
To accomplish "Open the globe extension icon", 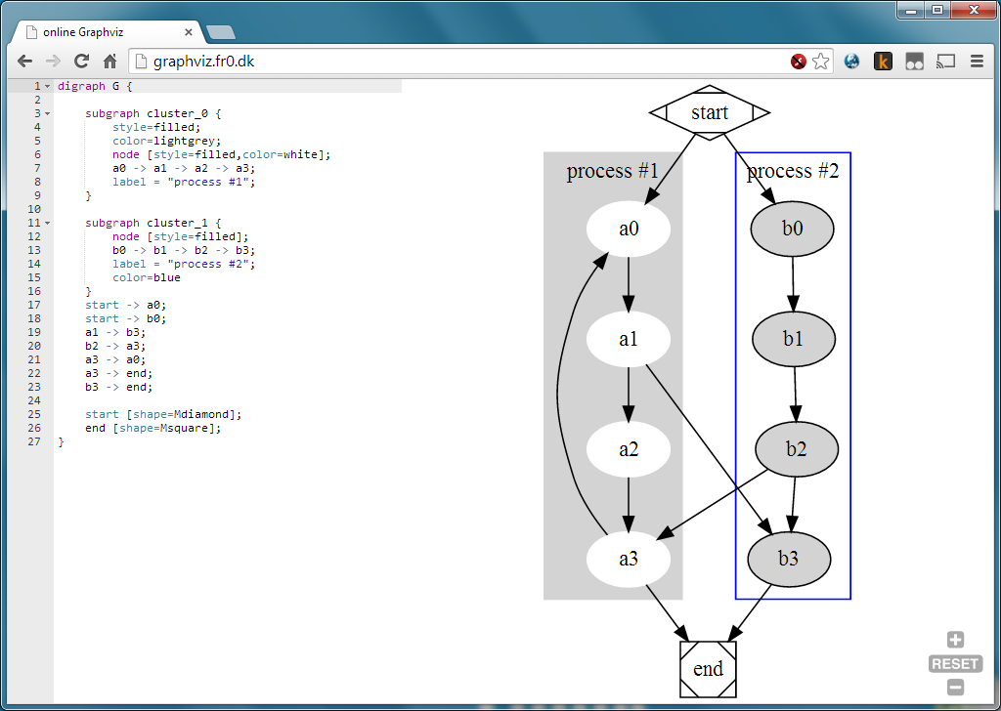I will pos(851,62).
